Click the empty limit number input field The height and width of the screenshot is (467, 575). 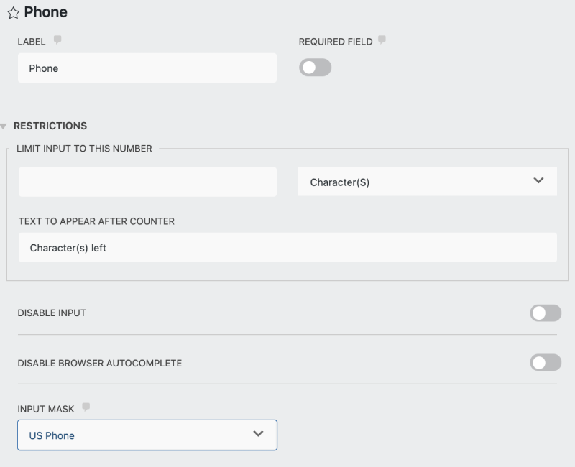click(x=147, y=182)
